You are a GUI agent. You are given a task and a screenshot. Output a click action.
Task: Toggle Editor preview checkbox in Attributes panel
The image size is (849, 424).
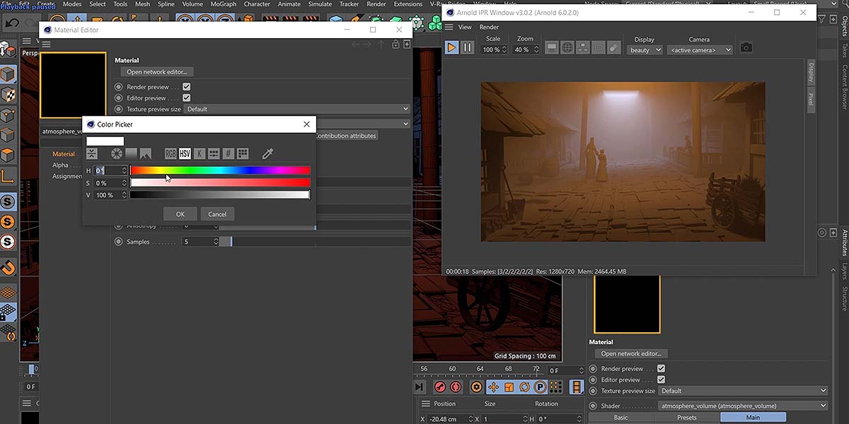click(x=661, y=379)
